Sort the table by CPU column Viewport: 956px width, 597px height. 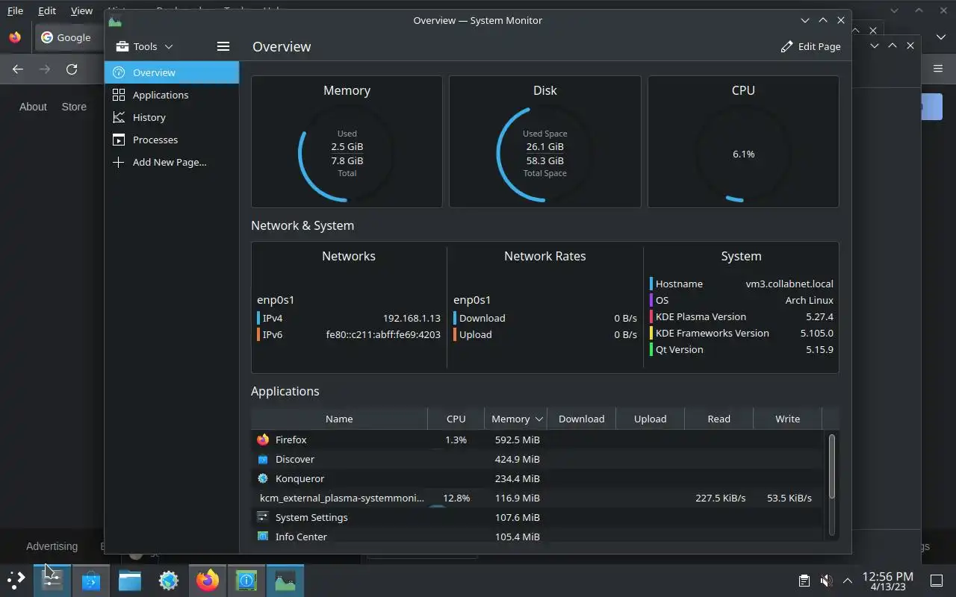click(456, 419)
